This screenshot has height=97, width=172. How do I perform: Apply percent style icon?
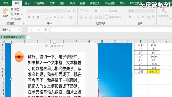click(x=138, y=17)
